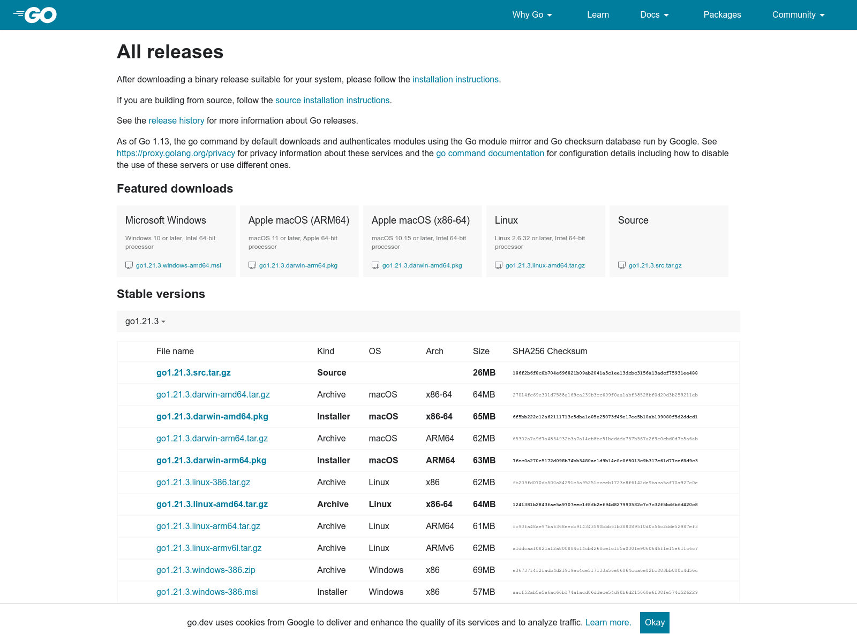Select the Source featured card title
857x642 pixels.
633,220
